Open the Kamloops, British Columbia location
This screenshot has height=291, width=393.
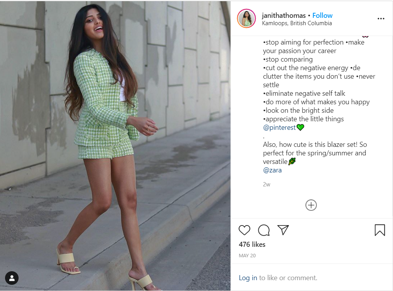(297, 23)
